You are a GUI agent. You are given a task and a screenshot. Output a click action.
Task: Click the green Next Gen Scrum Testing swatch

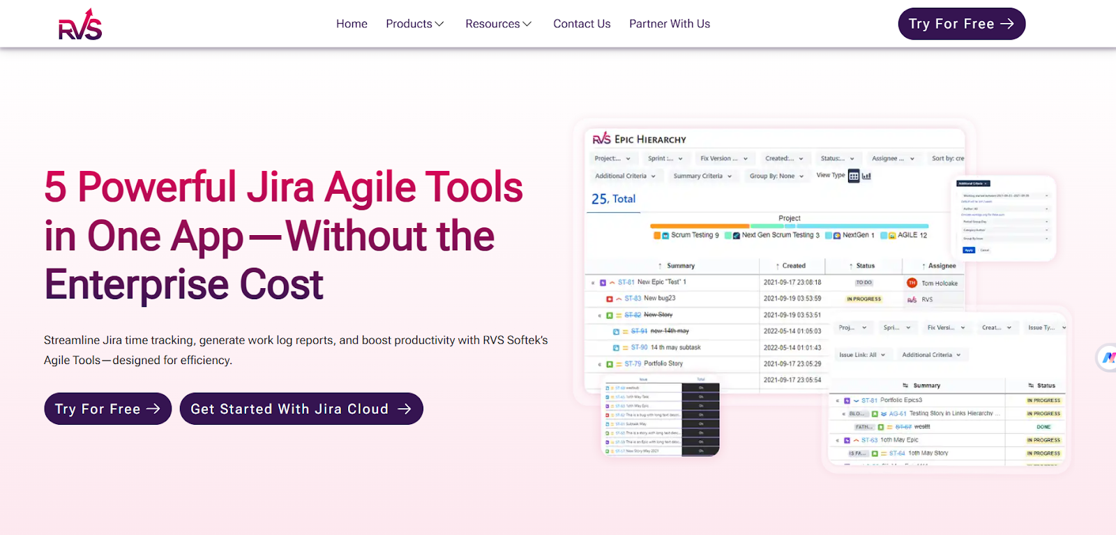728,236
